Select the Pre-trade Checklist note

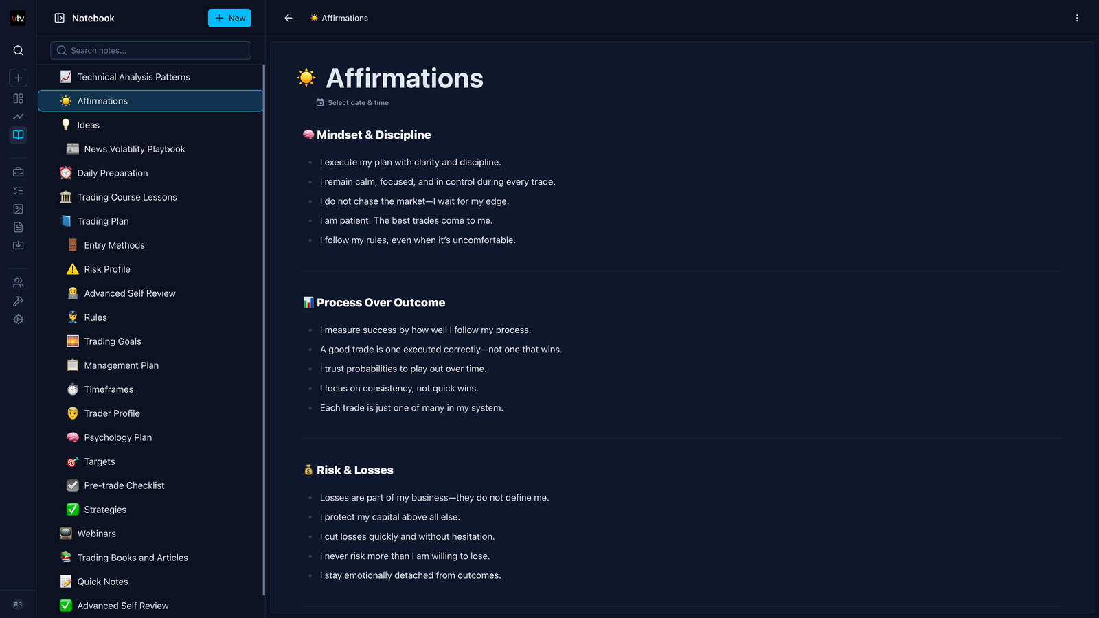(124, 485)
